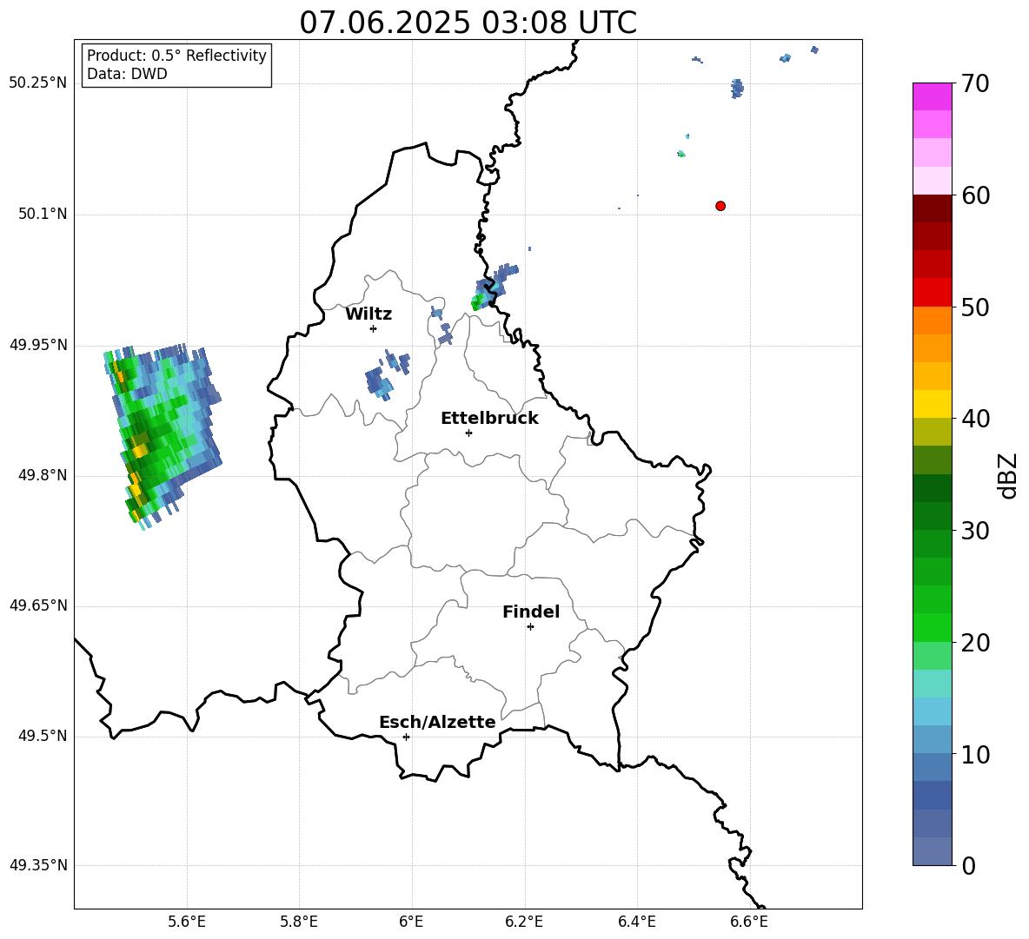Image resolution: width=1029 pixels, height=939 pixels.
Task: Click the 5.8°E longitude label
Action: coord(299,922)
